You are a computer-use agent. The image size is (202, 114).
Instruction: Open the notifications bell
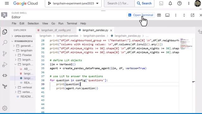(x=170, y=3)
